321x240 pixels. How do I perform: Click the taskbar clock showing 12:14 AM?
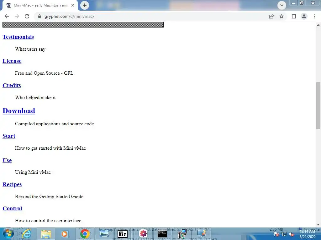[x=307, y=234]
